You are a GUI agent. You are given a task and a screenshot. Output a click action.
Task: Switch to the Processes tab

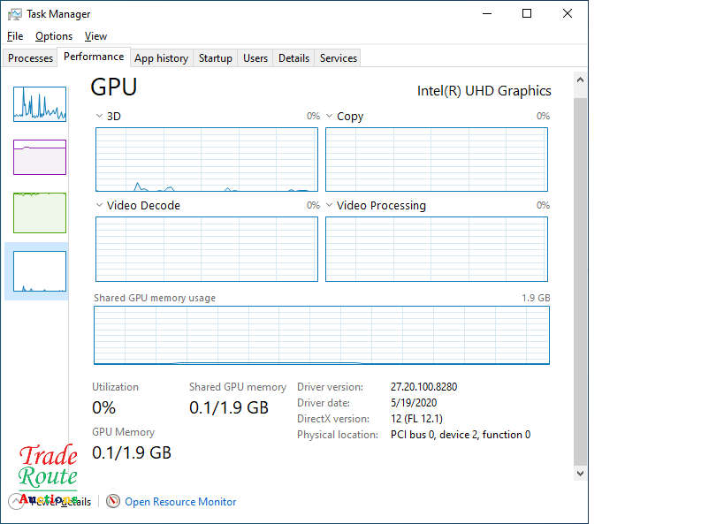coord(31,58)
